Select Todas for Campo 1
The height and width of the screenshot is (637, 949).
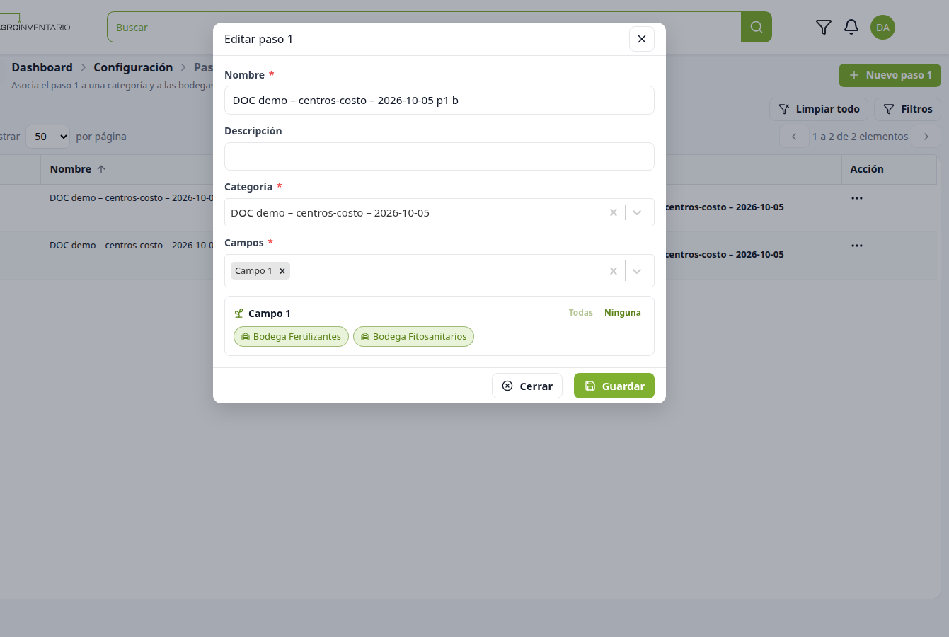click(x=580, y=313)
